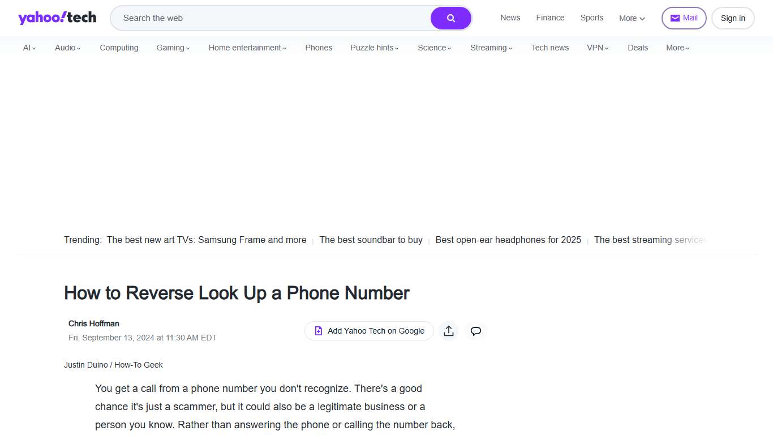The image size is (773, 435).
Task: Open the Tech news section
Action: click(x=549, y=48)
